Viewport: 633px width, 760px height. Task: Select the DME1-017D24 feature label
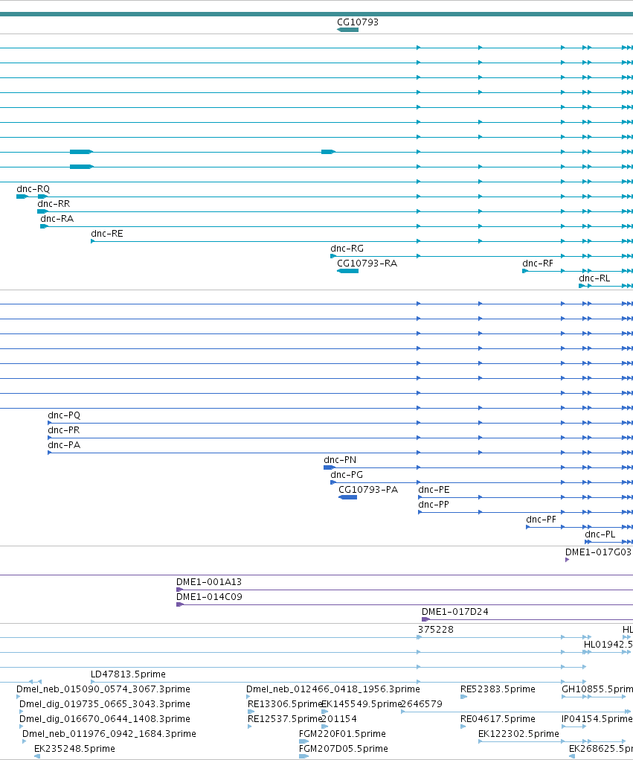(455, 612)
